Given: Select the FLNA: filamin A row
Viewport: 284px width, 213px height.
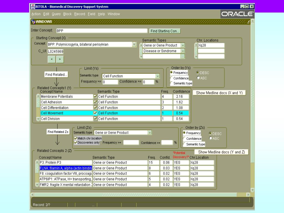Looking at the screenshot, I should coord(66,168).
